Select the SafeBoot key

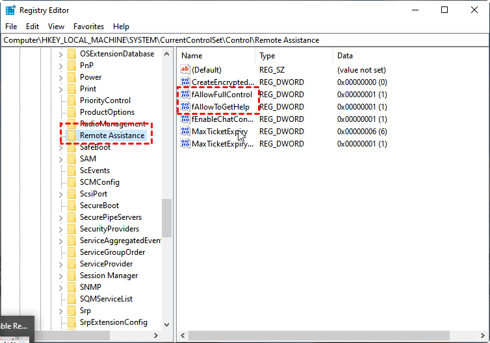click(x=95, y=147)
